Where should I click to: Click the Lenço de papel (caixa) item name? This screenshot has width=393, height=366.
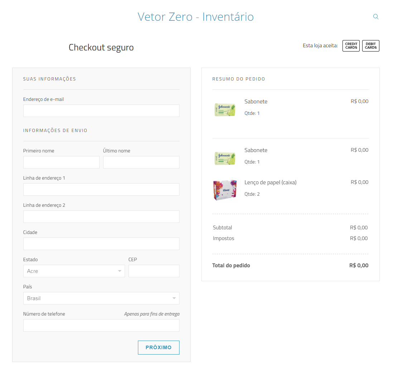(270, 182)
